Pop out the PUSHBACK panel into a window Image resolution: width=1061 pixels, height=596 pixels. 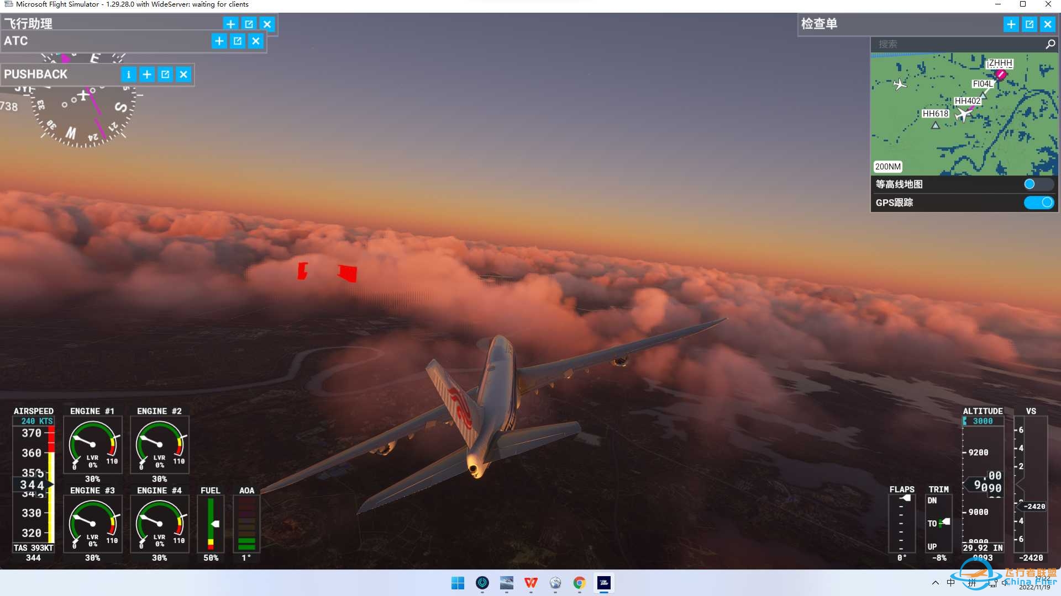click(165, 74)
